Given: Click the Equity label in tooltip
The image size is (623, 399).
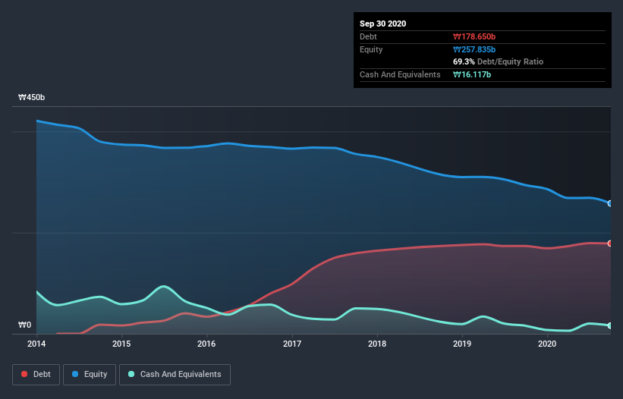Looking at the screenshot, I should coord(371,49).
